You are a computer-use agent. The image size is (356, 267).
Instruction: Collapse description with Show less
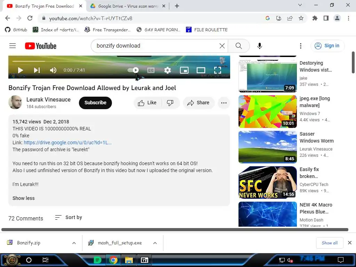[23, 198]
